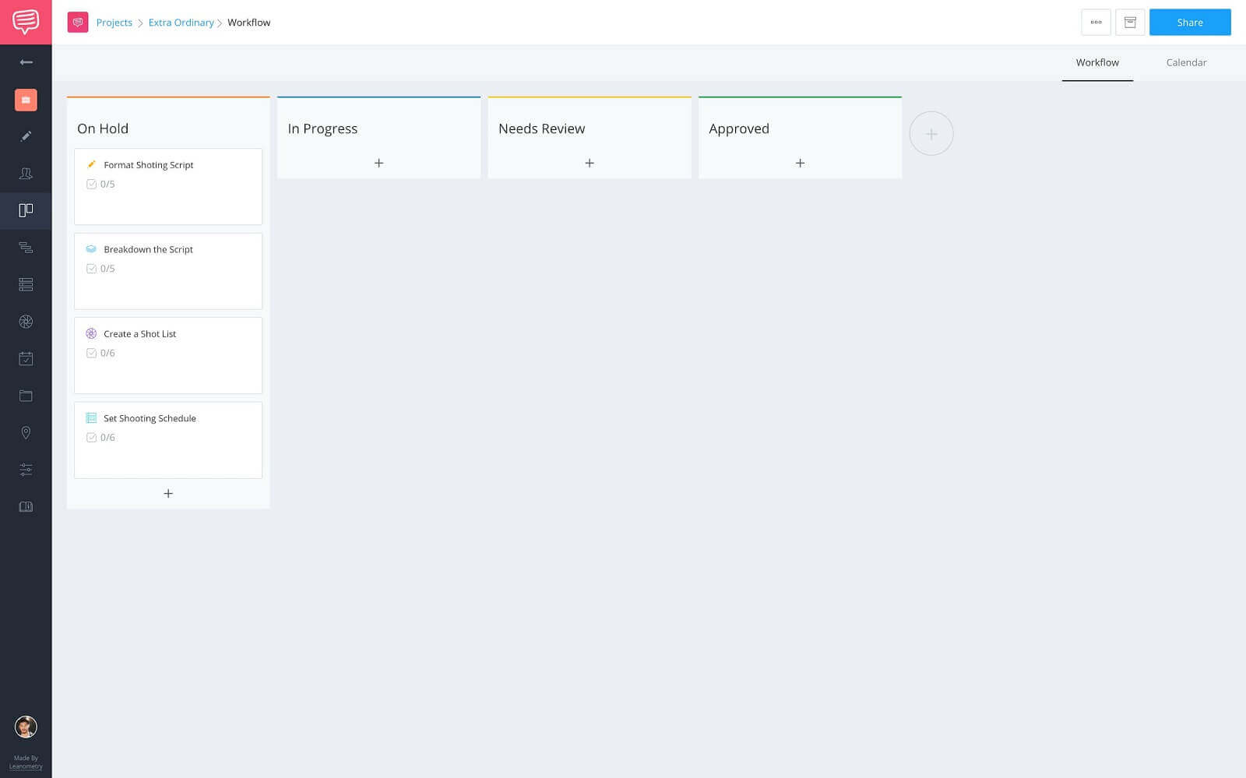This screenshot has width=1246, height=778.
Task: Click the In Progress column title
Action: (x=322, y=128)
